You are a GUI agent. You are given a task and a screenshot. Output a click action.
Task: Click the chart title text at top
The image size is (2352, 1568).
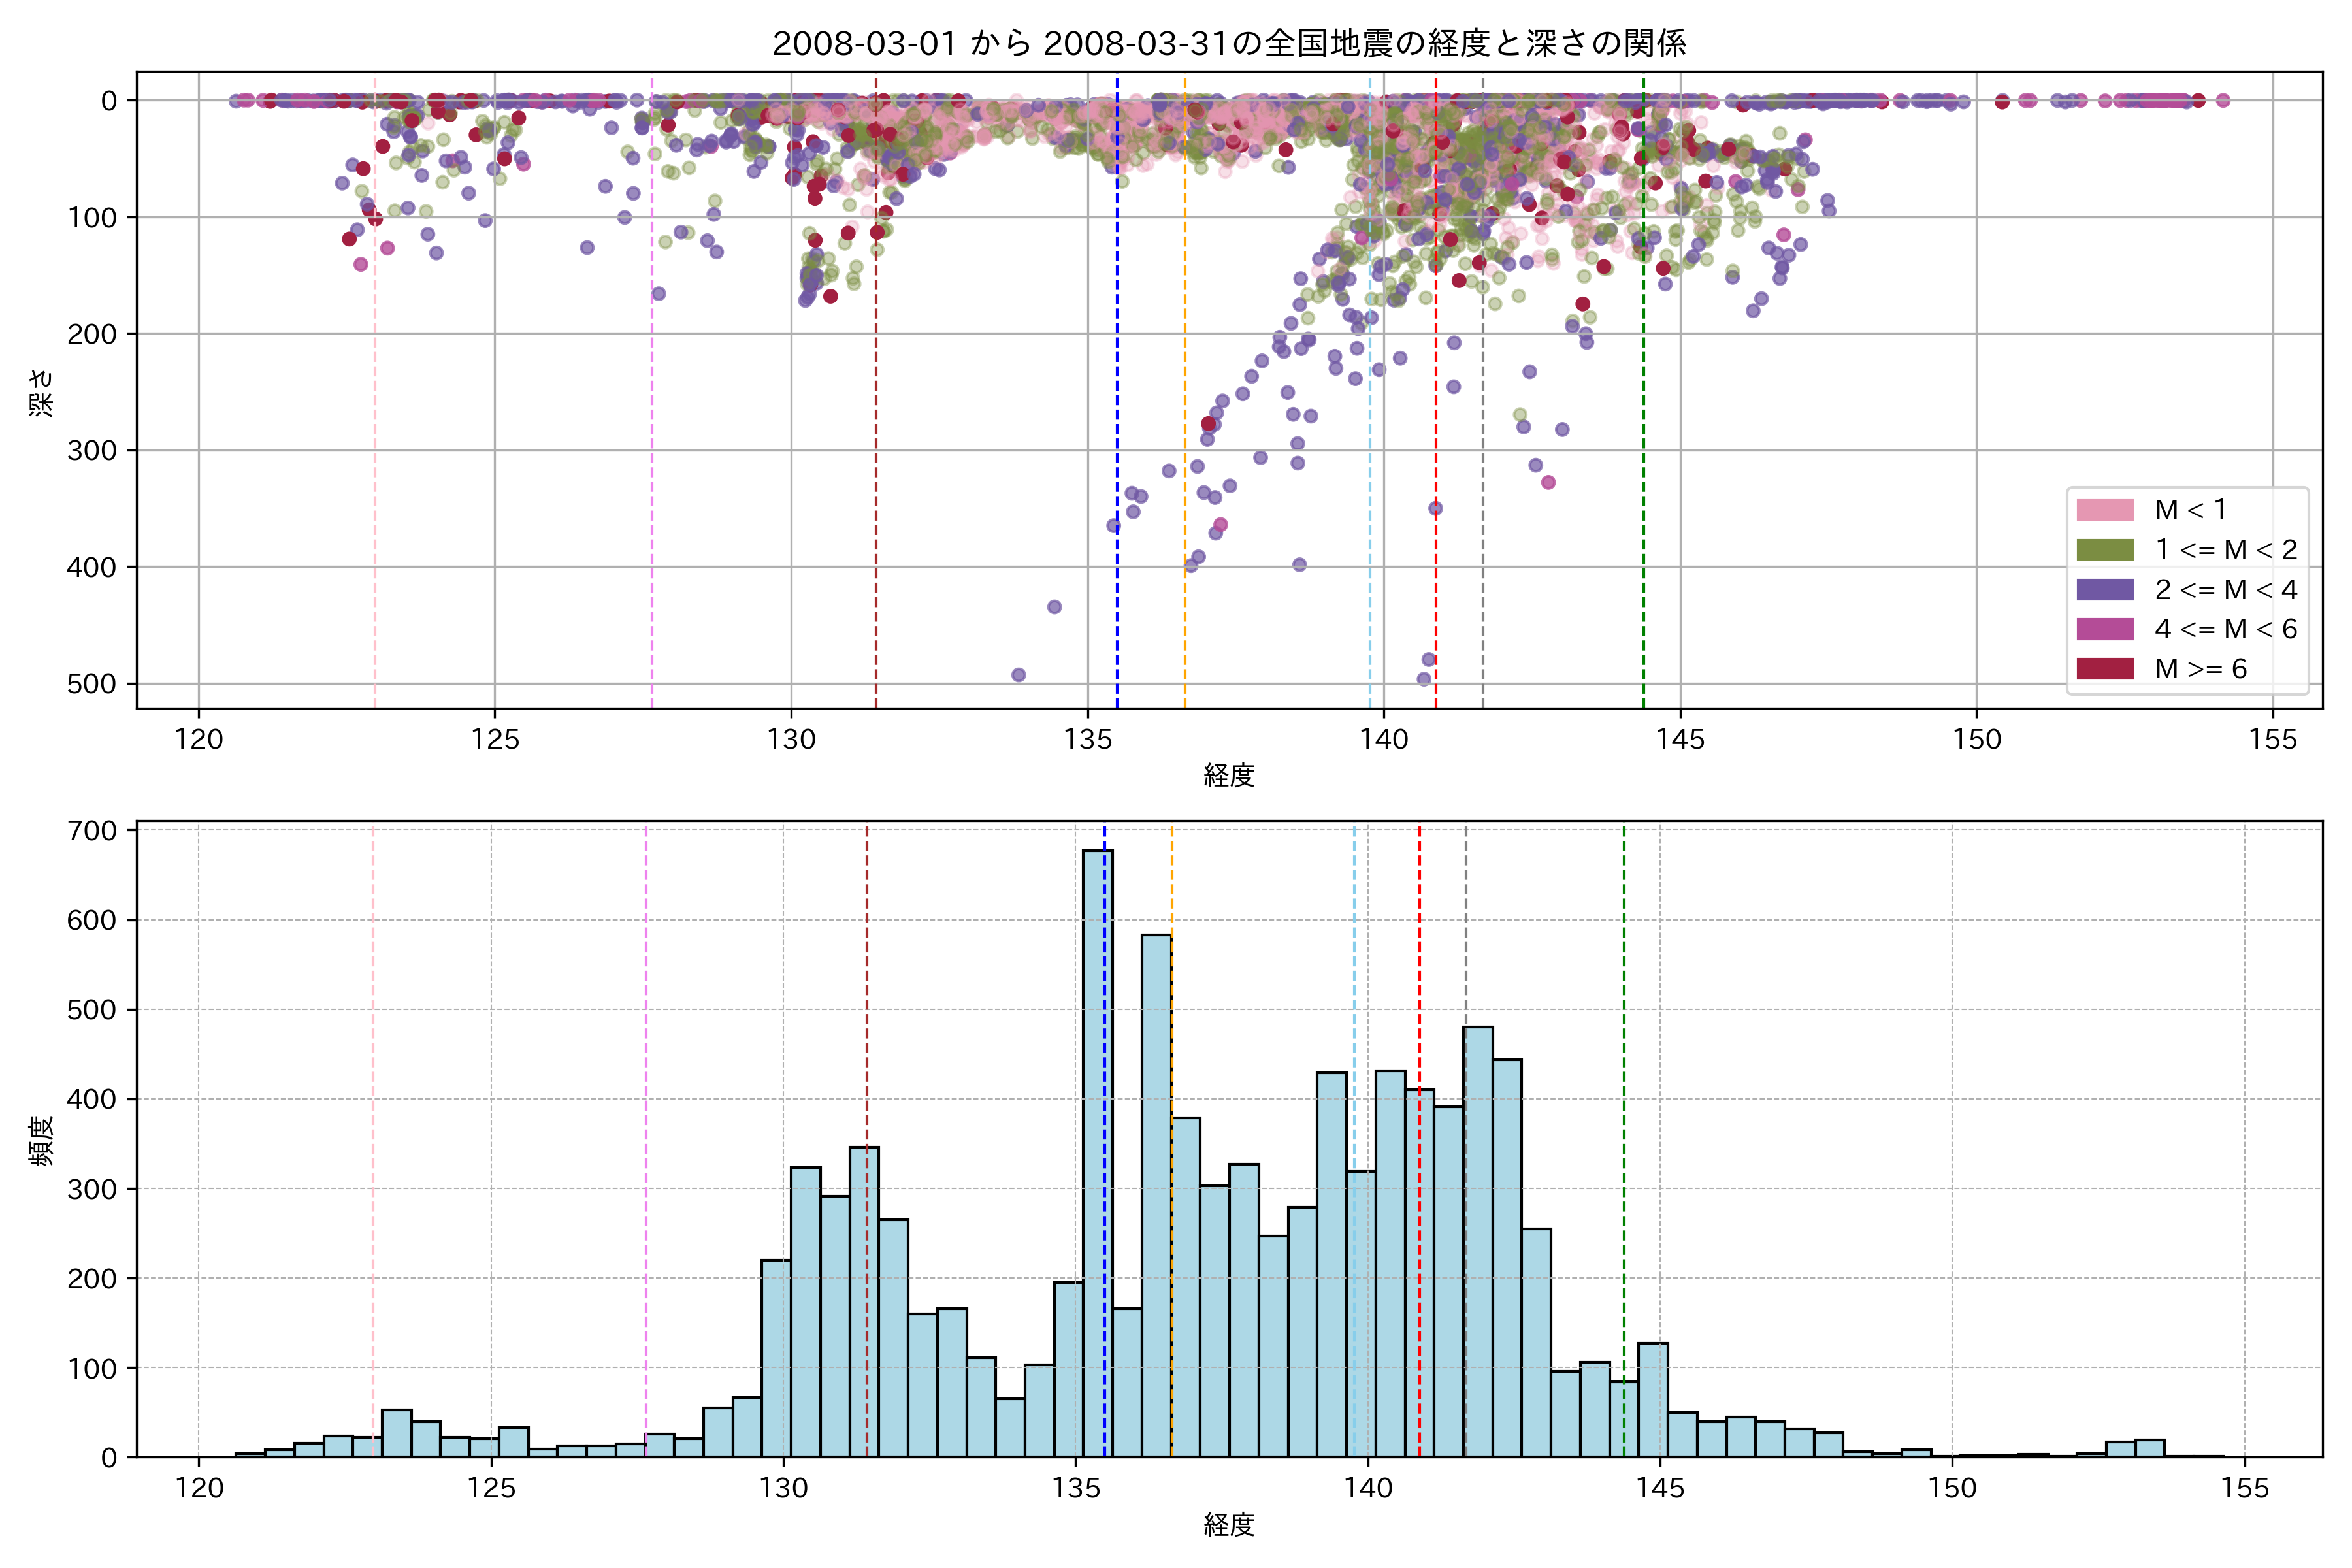click(x=1229, y=43)
